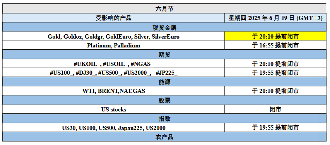Select the Platinum, Palladium cell
Image resolution: width=330 pixels, height=145 pixels.
(x=114, y=46)
